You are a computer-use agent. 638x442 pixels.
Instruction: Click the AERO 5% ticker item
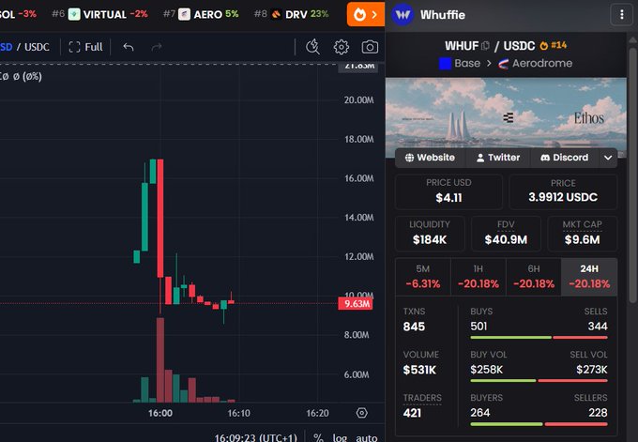pos(201,15)
